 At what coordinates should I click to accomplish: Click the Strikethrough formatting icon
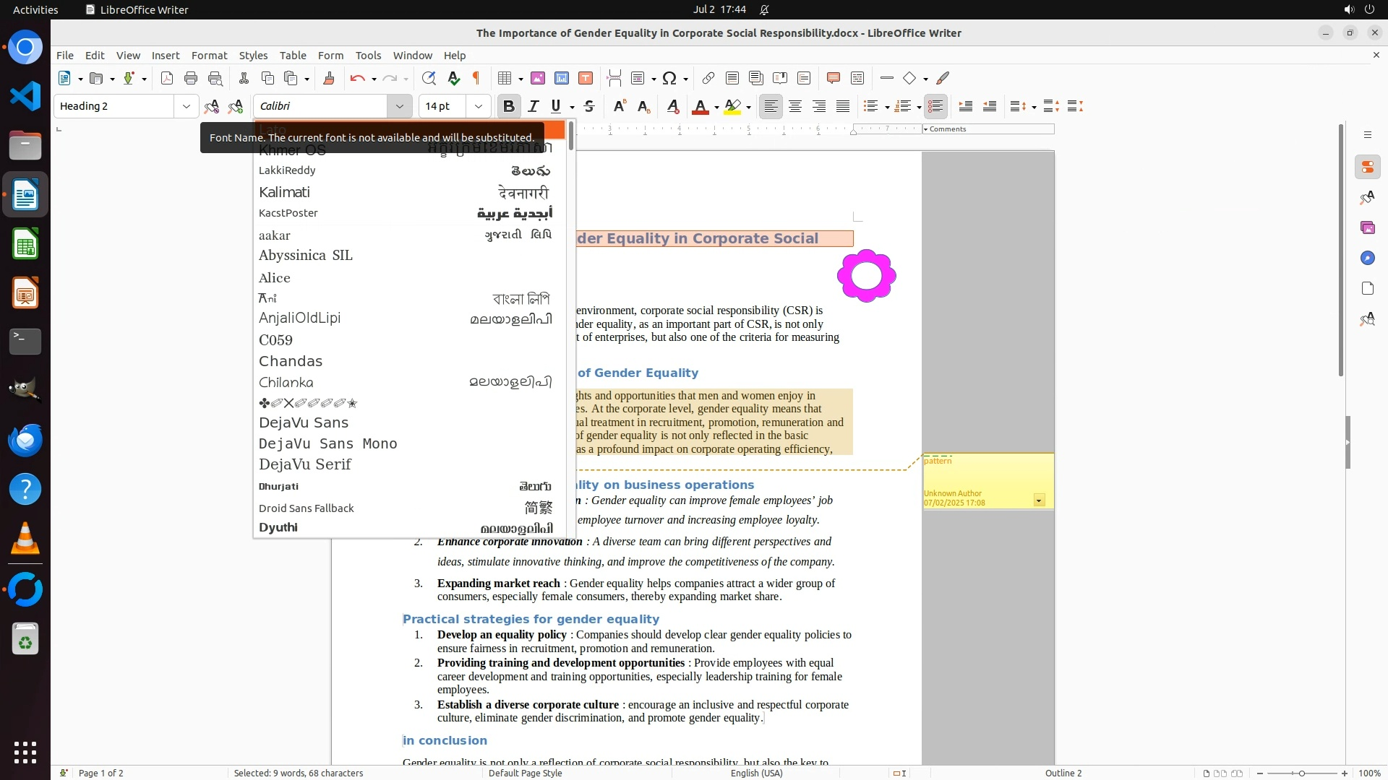[589, 106]
